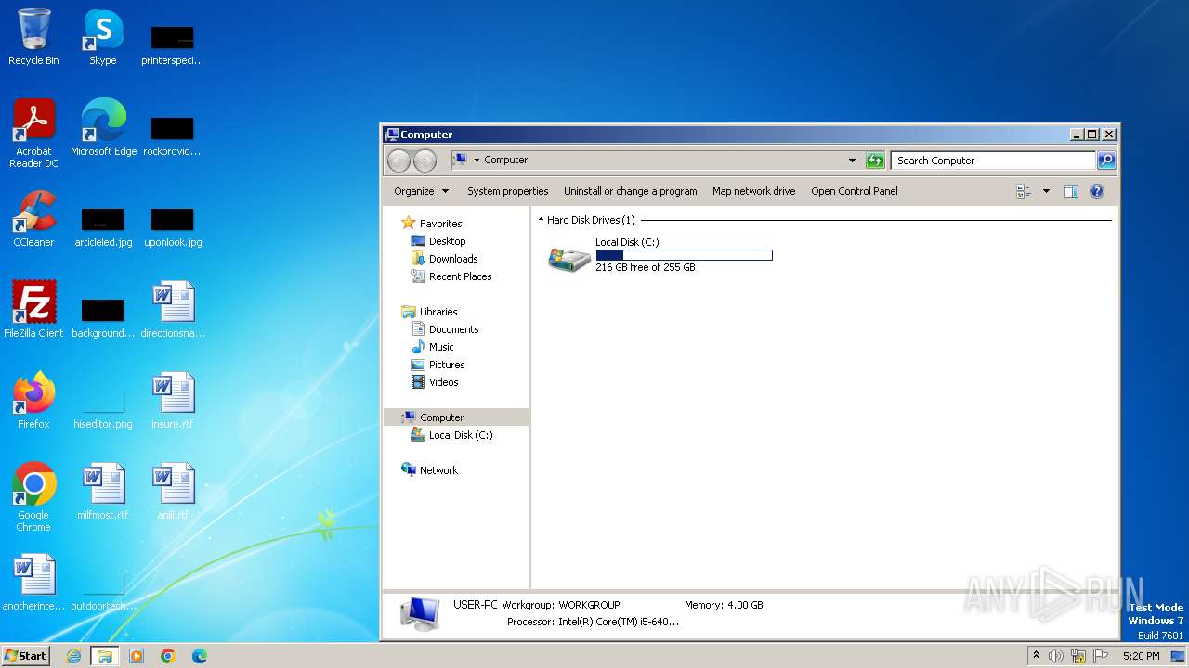1189x668 pixels.
Task: Select the uponlook.jpg desktop file
Action: click(173, 228)
